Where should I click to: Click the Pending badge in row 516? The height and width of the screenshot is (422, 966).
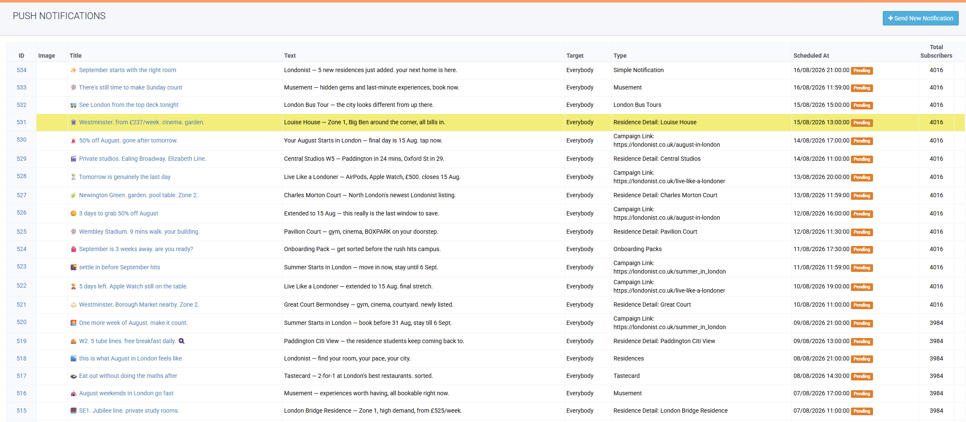coord(862,394)
